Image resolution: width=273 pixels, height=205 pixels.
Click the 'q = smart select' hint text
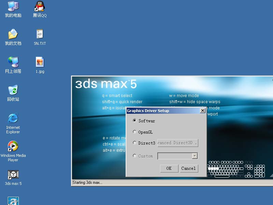[x=117, y=96]
